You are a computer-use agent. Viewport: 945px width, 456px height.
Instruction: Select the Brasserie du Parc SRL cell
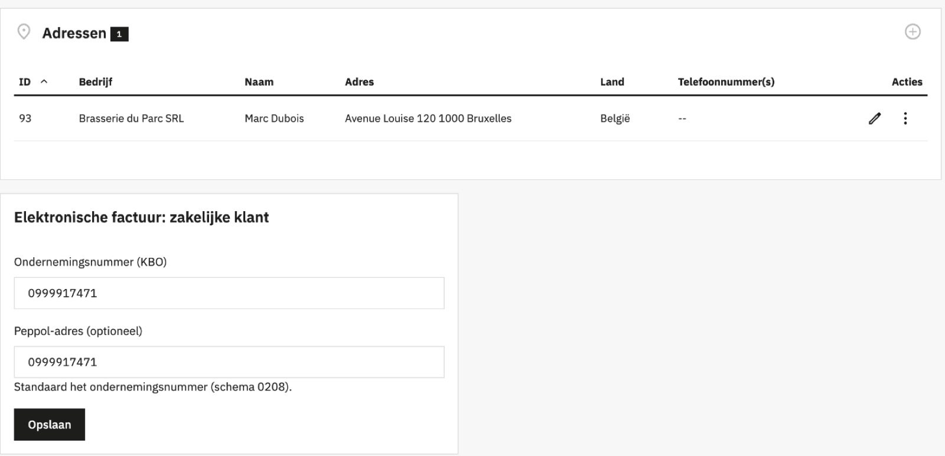pos(132,119)
